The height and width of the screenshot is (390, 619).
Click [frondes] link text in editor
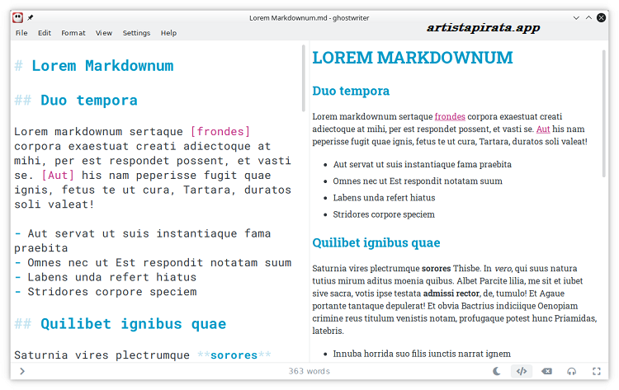(220, 131)
